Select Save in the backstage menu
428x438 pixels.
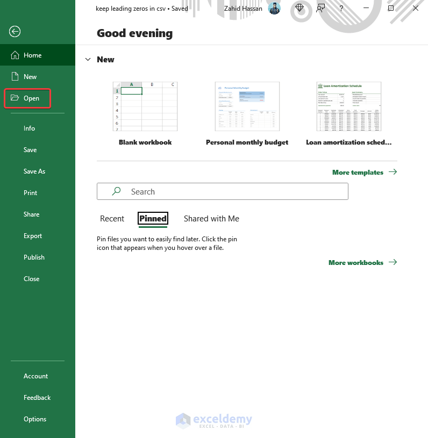[x=30, y=150]
